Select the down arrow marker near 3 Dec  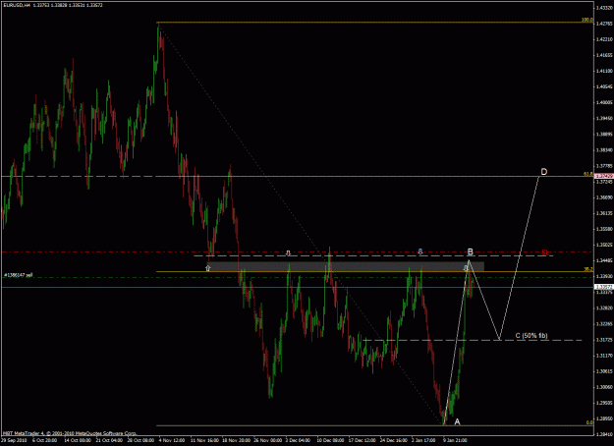click(x=288, y=253)
